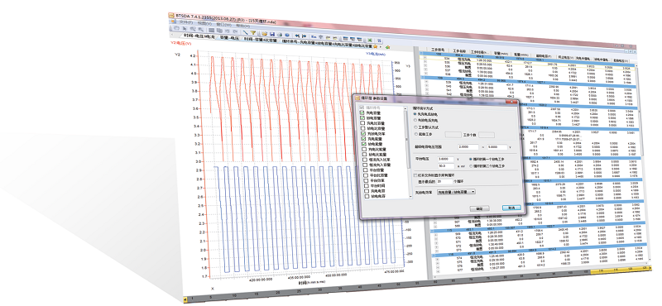Open the 充放电效率 dropdown in dialog

(456, 192)
